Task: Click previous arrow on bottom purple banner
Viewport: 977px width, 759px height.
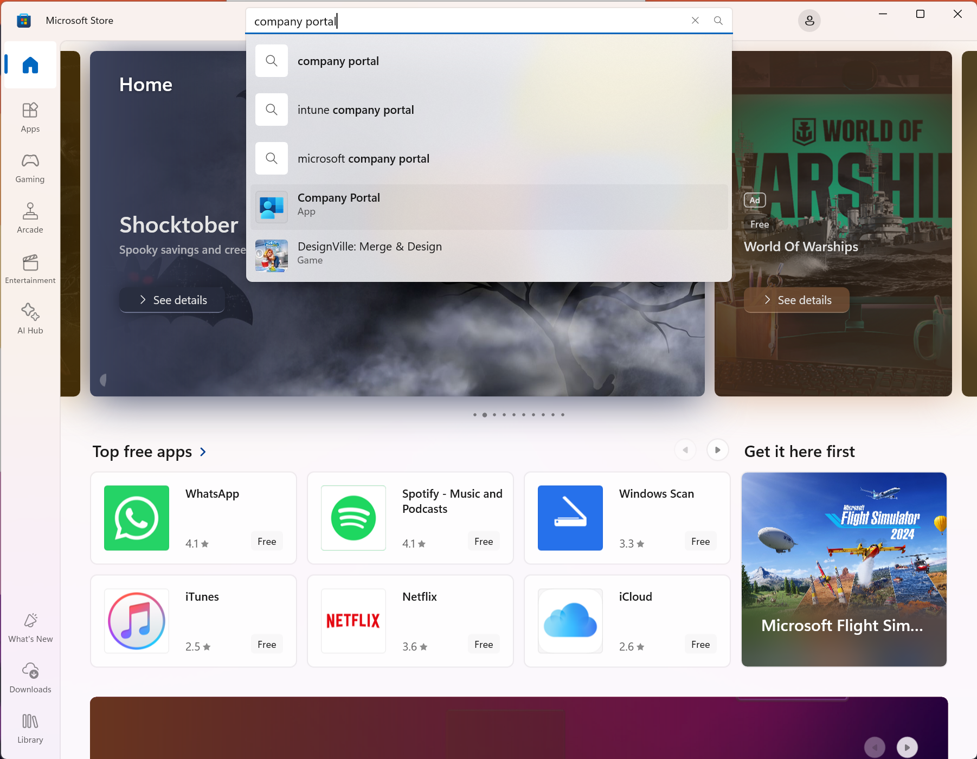Action: click(x=875, y=747)
